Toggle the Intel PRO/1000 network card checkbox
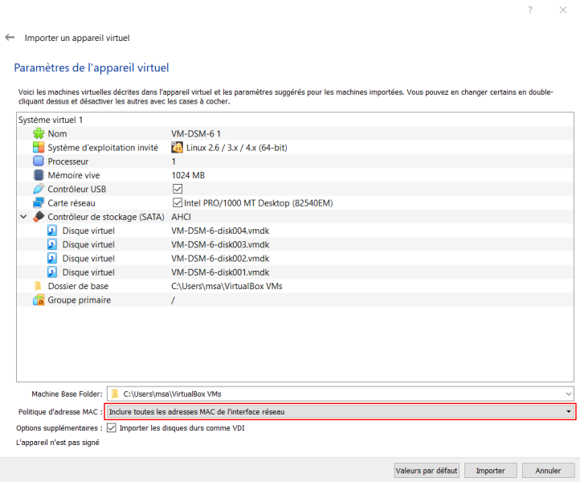This screenshot has width=580, height=482. coord(178,203)
